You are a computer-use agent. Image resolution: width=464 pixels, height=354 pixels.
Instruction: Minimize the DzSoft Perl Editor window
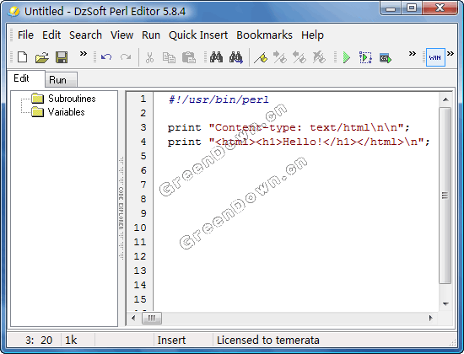point(391,8)
